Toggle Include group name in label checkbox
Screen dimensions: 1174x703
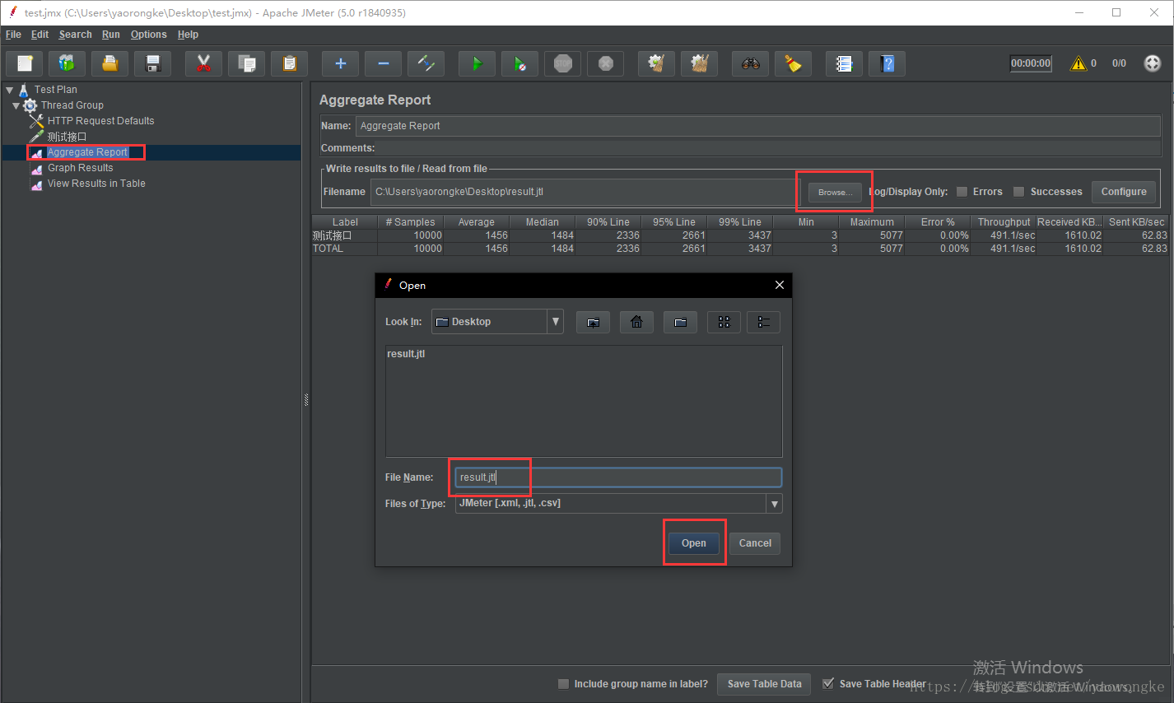click(563, 684)
